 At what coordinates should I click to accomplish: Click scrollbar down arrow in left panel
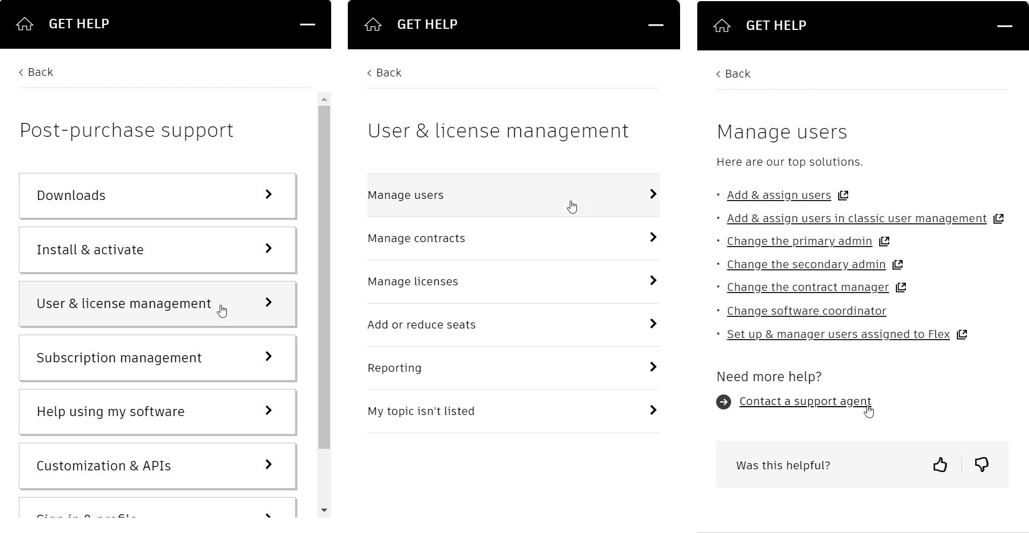[x=324, y=510]
